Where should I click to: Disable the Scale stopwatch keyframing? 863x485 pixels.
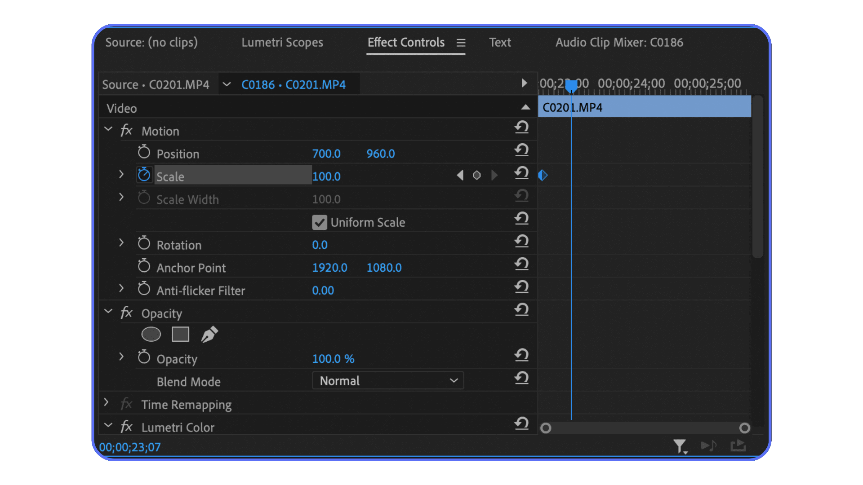144,174
